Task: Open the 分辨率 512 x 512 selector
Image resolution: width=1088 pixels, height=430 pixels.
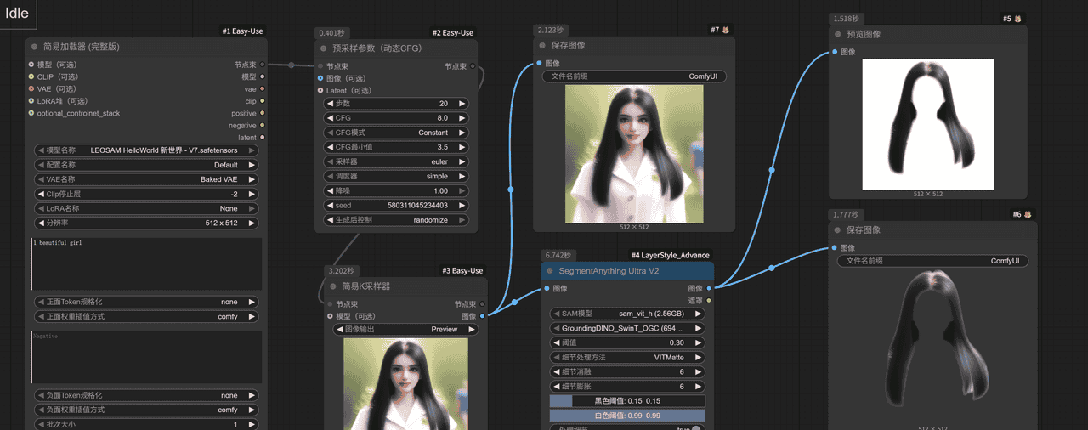Action: (x=146, y=223)
